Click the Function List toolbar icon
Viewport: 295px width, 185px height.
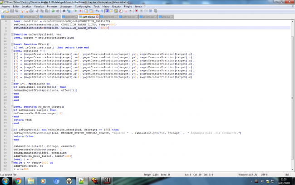121,11
